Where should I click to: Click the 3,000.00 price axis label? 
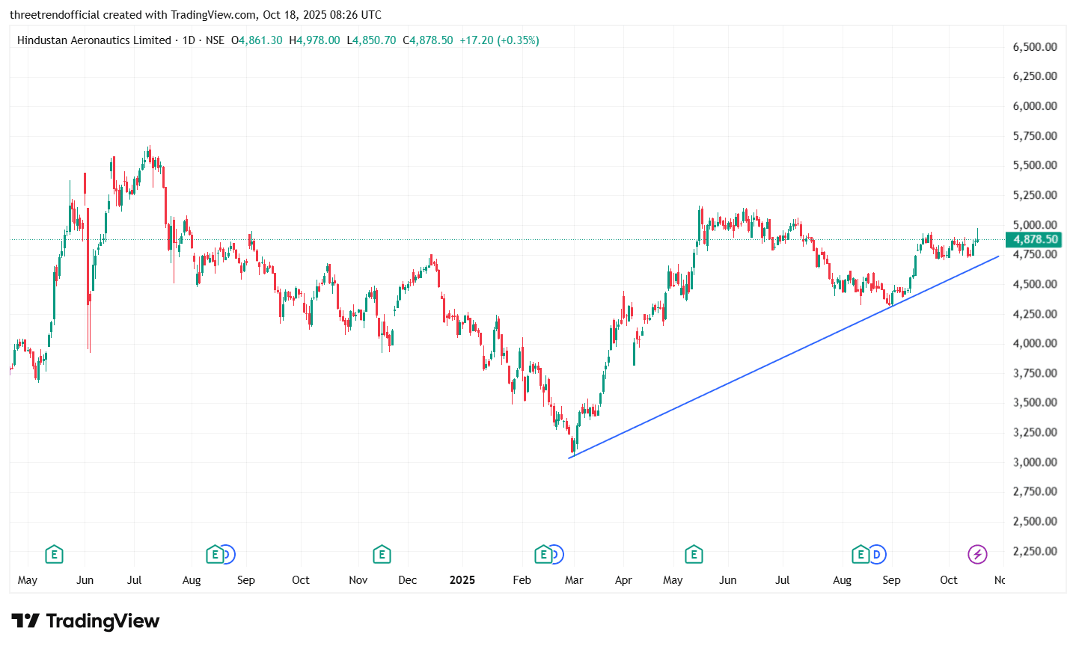[1035, 462]
